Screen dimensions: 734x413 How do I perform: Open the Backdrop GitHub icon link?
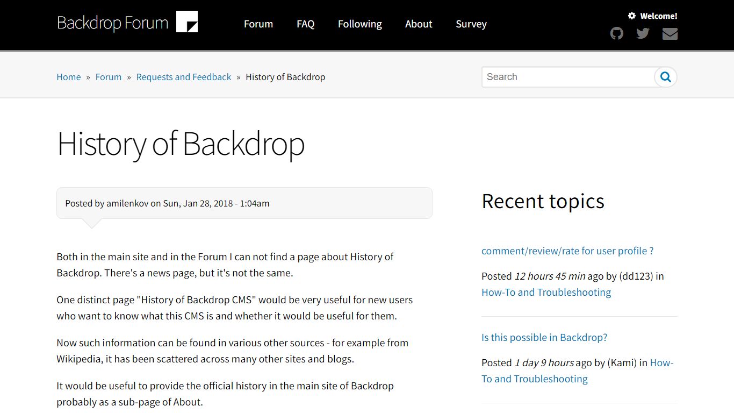click(617, 34)
